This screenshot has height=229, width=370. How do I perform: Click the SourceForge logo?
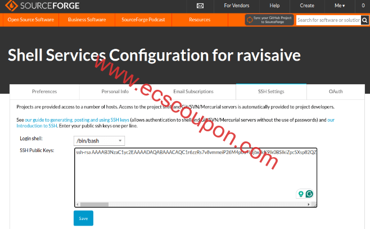43,6
